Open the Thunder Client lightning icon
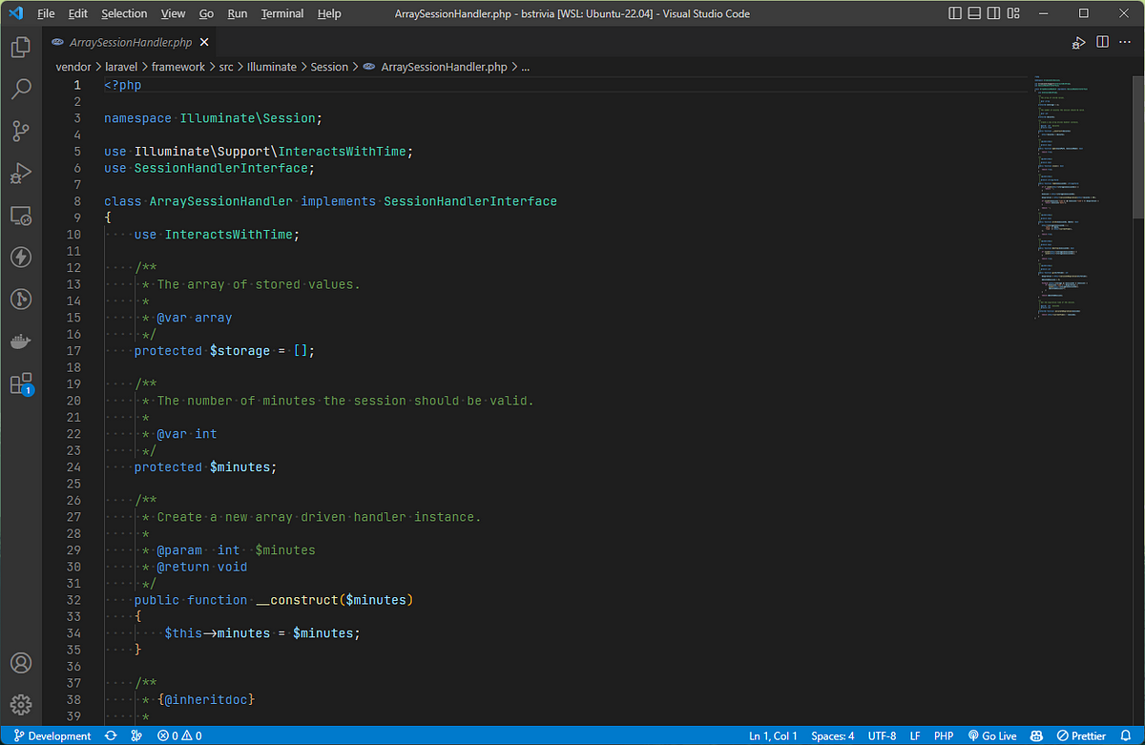 pos(21,257)
